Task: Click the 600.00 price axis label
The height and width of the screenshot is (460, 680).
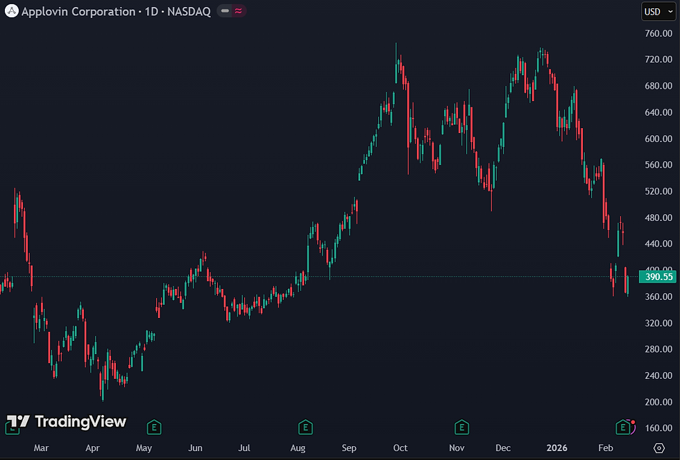Action: pyautogui.click(x=658, y=139)
